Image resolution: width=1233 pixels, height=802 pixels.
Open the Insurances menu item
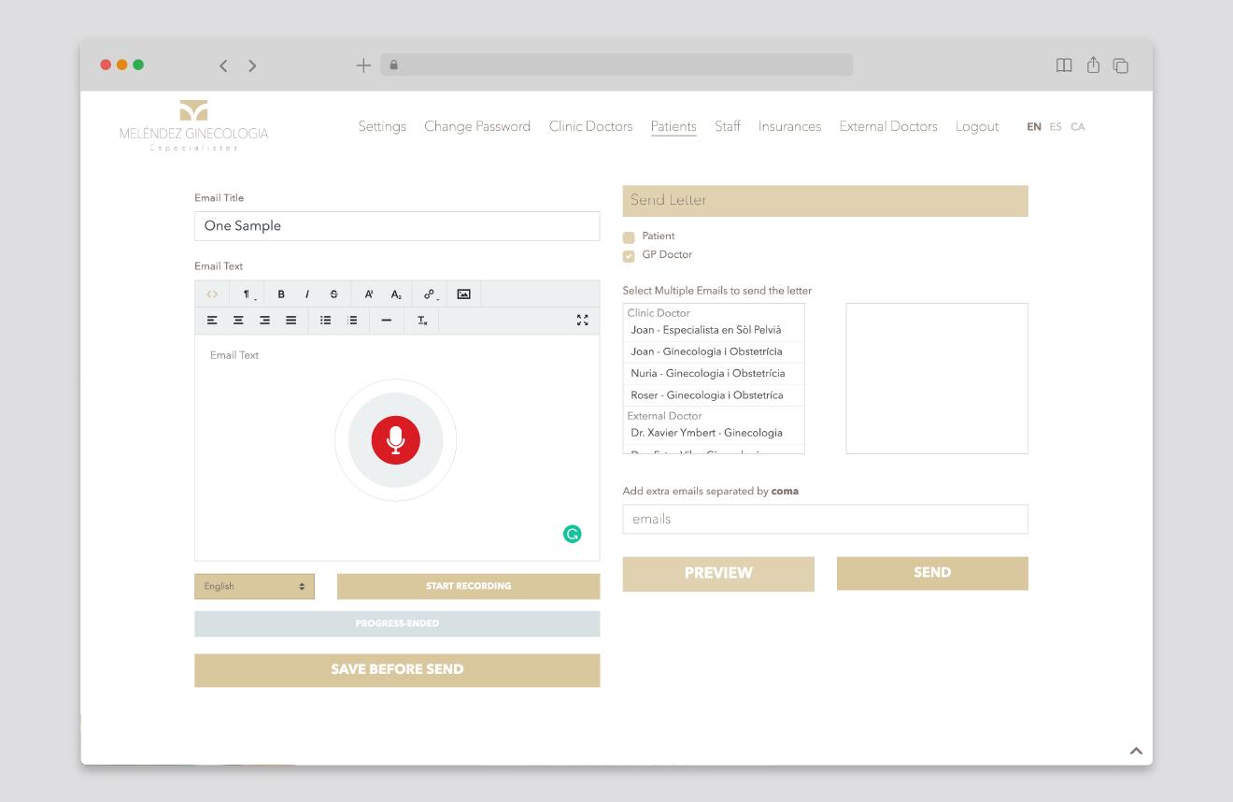(789, 126)
